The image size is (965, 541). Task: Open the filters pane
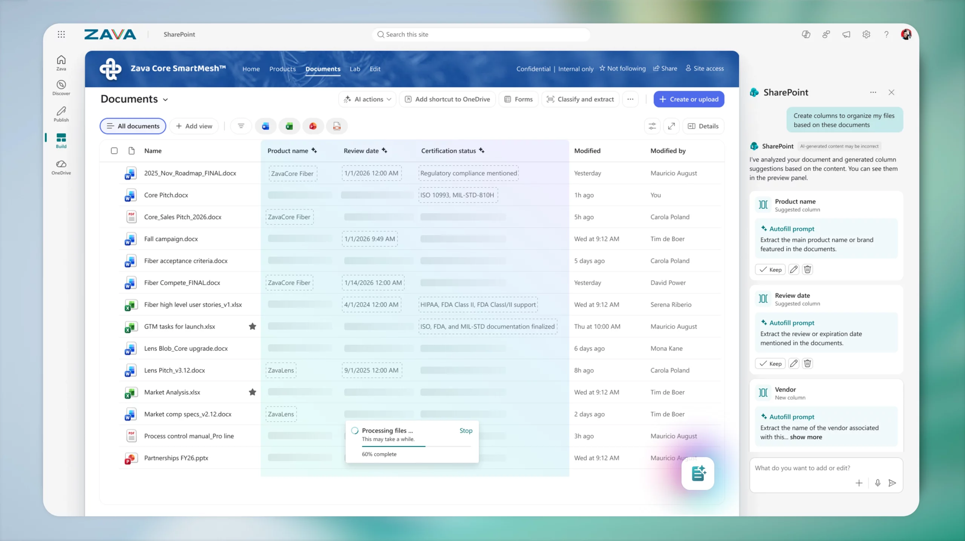point(240,126)
